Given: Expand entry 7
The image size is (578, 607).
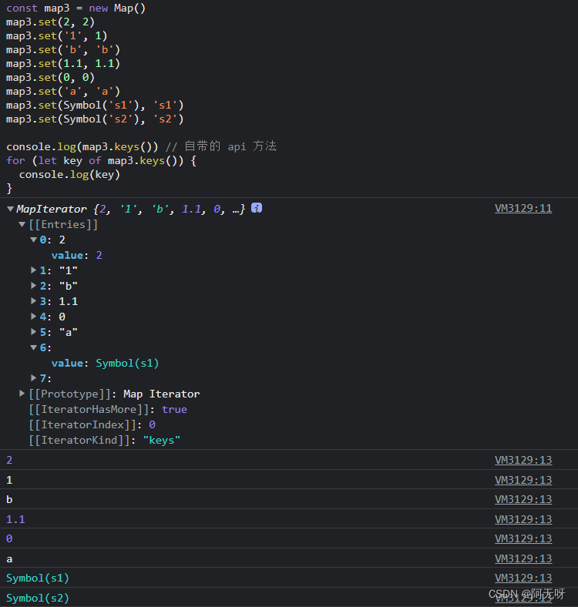Looking at the screenshot, I should point(34,377).
